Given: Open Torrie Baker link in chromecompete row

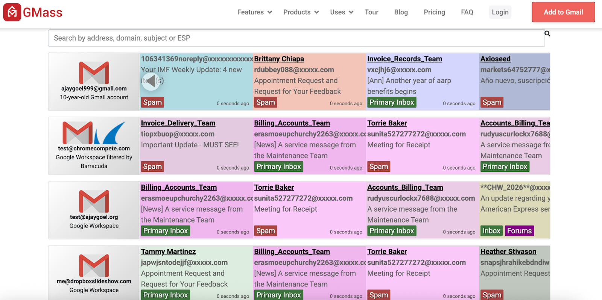Looking at the screenshot, I should point(387,123).
